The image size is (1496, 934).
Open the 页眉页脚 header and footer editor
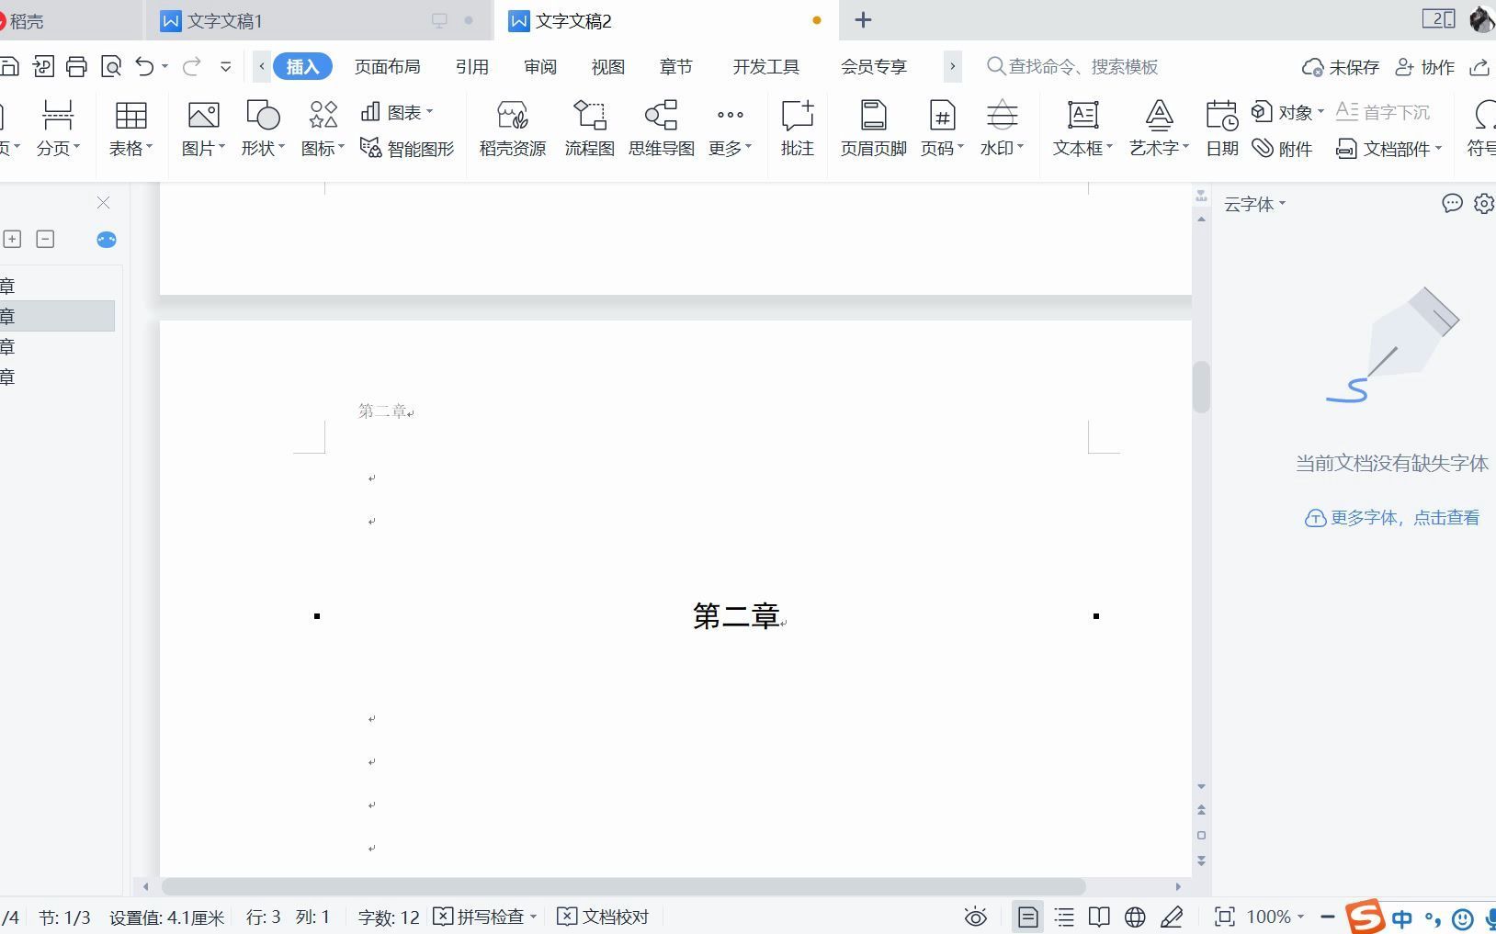[871, 129]
